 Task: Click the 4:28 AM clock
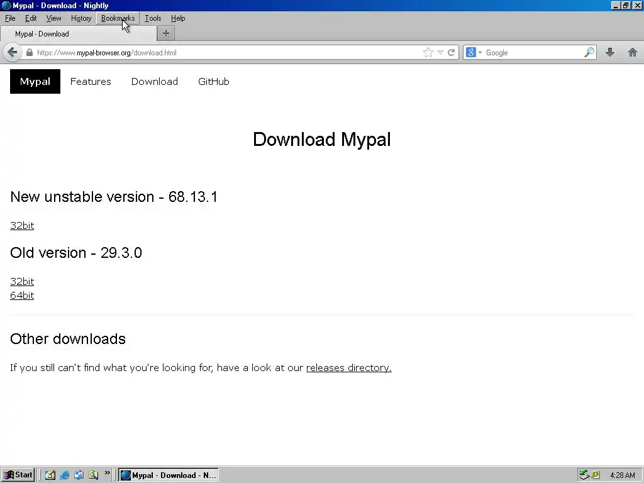[x=622, y=475]
